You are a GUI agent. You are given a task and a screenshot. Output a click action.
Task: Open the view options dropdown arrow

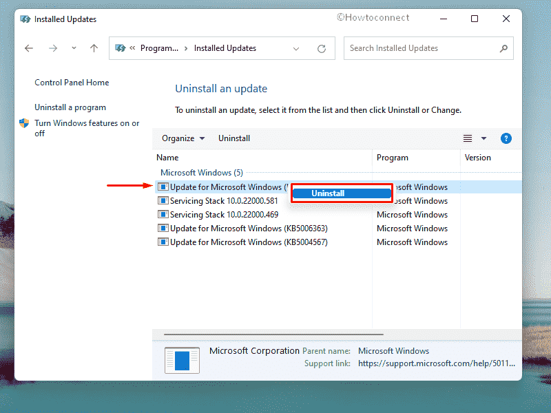coord(484,138)
